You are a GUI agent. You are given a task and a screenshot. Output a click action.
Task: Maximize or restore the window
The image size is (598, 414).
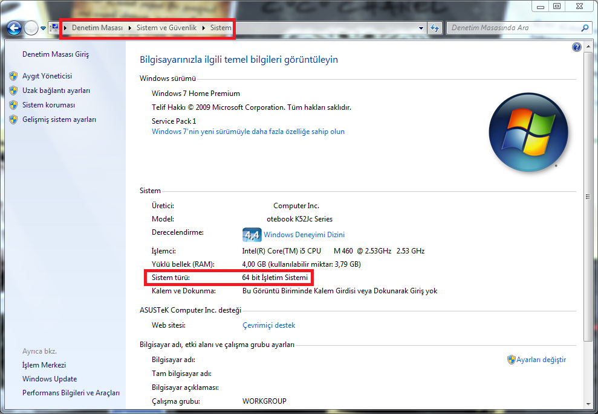tap(557, 6)
